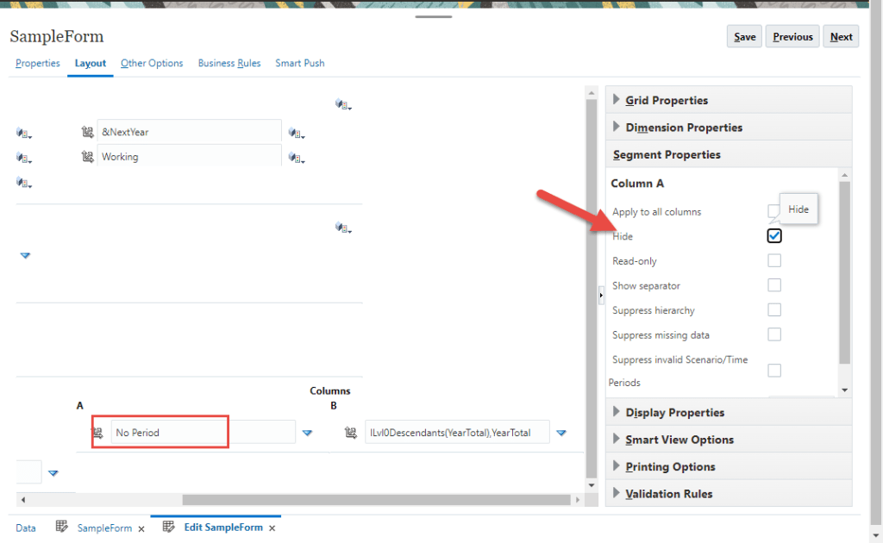Open member selector for the No Period column
The width and height of the screenshot is (883, 543).
tap(99, 432)
